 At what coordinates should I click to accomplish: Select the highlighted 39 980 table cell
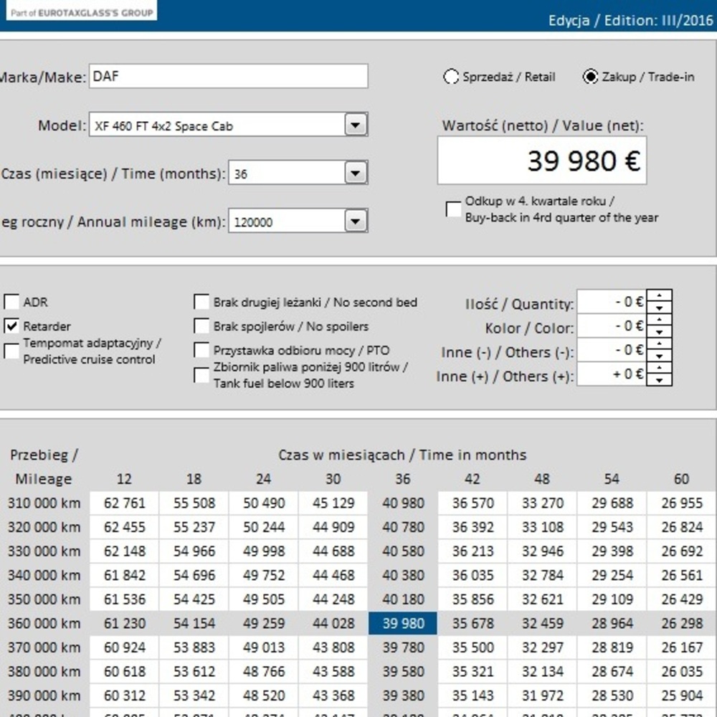[x=403, y=623]
